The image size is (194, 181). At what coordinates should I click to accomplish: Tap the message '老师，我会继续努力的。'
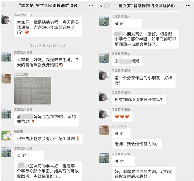tap(137, 144)
